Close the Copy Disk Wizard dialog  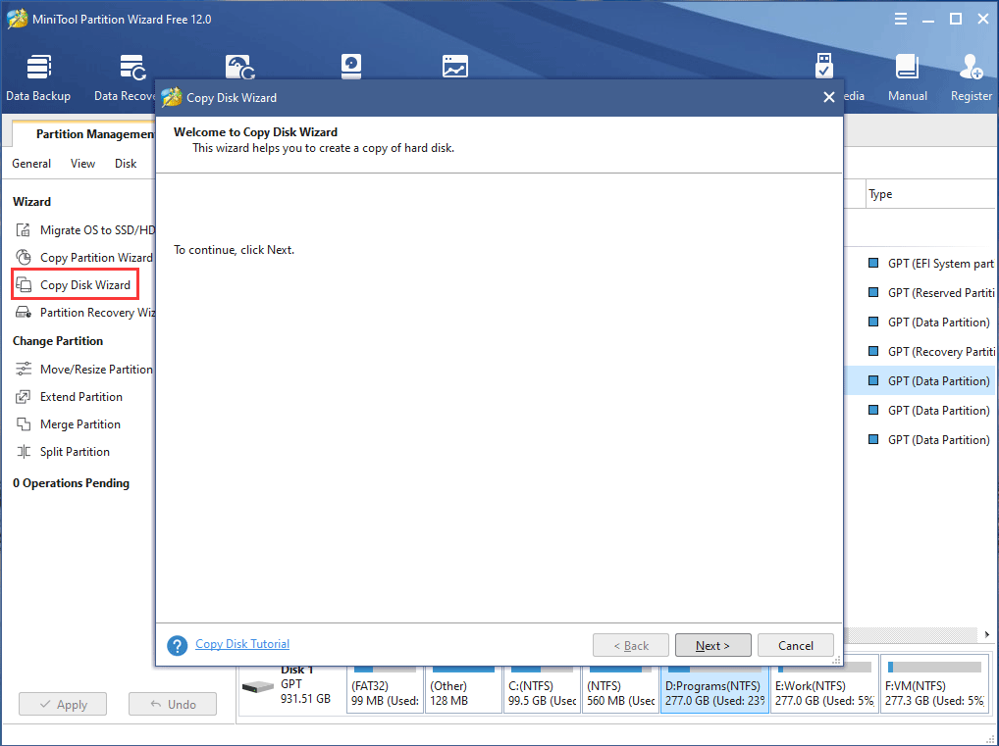point(829,97)
